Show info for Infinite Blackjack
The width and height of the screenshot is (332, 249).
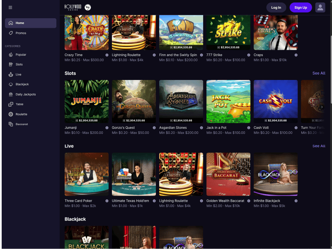tap(296, 201)
